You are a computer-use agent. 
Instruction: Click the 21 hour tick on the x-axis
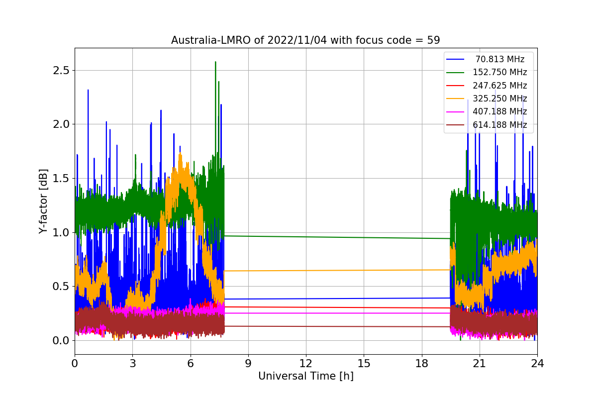coord(480,364)
